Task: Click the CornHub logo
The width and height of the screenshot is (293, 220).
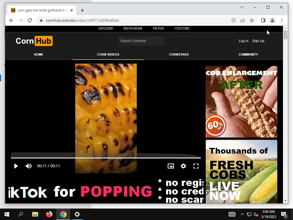Action: point(34,41)
